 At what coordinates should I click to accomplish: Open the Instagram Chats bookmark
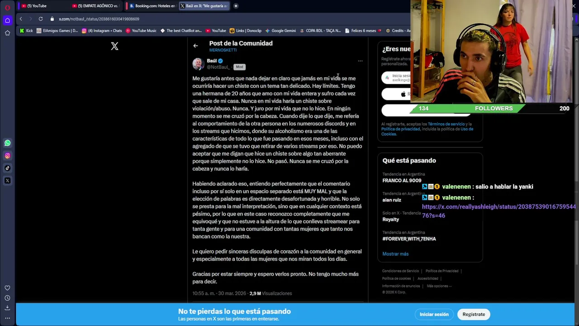102,31
